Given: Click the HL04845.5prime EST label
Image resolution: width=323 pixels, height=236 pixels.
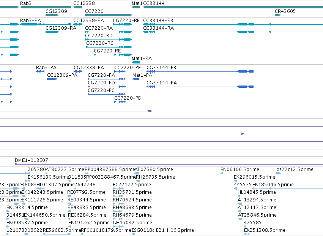Looking at the screenshot, I should [257, 192].
